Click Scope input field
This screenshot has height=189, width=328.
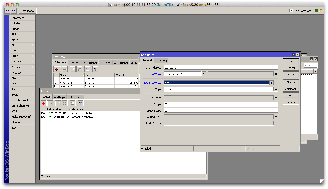(x=221, y=104)
